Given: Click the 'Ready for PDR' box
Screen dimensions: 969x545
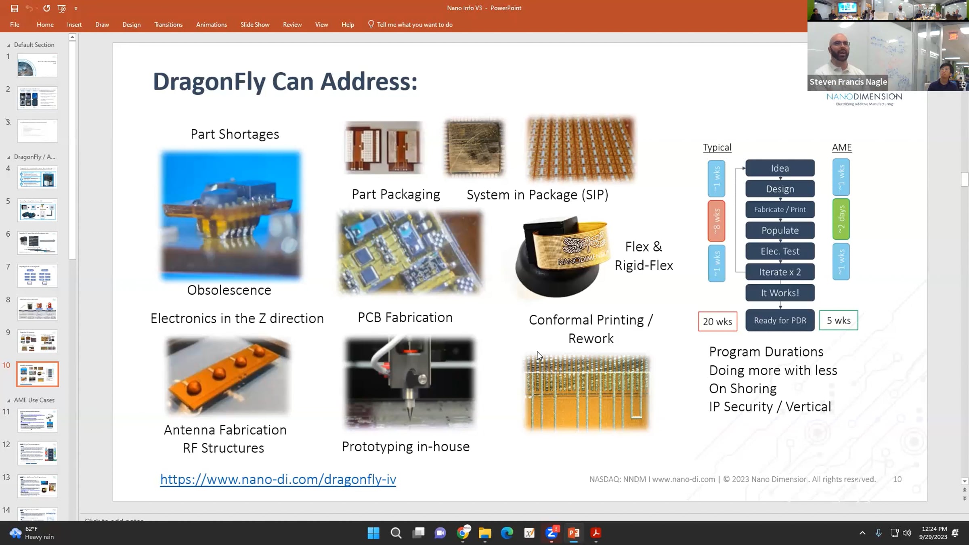Looking at the screenshot, I should 780,321.
